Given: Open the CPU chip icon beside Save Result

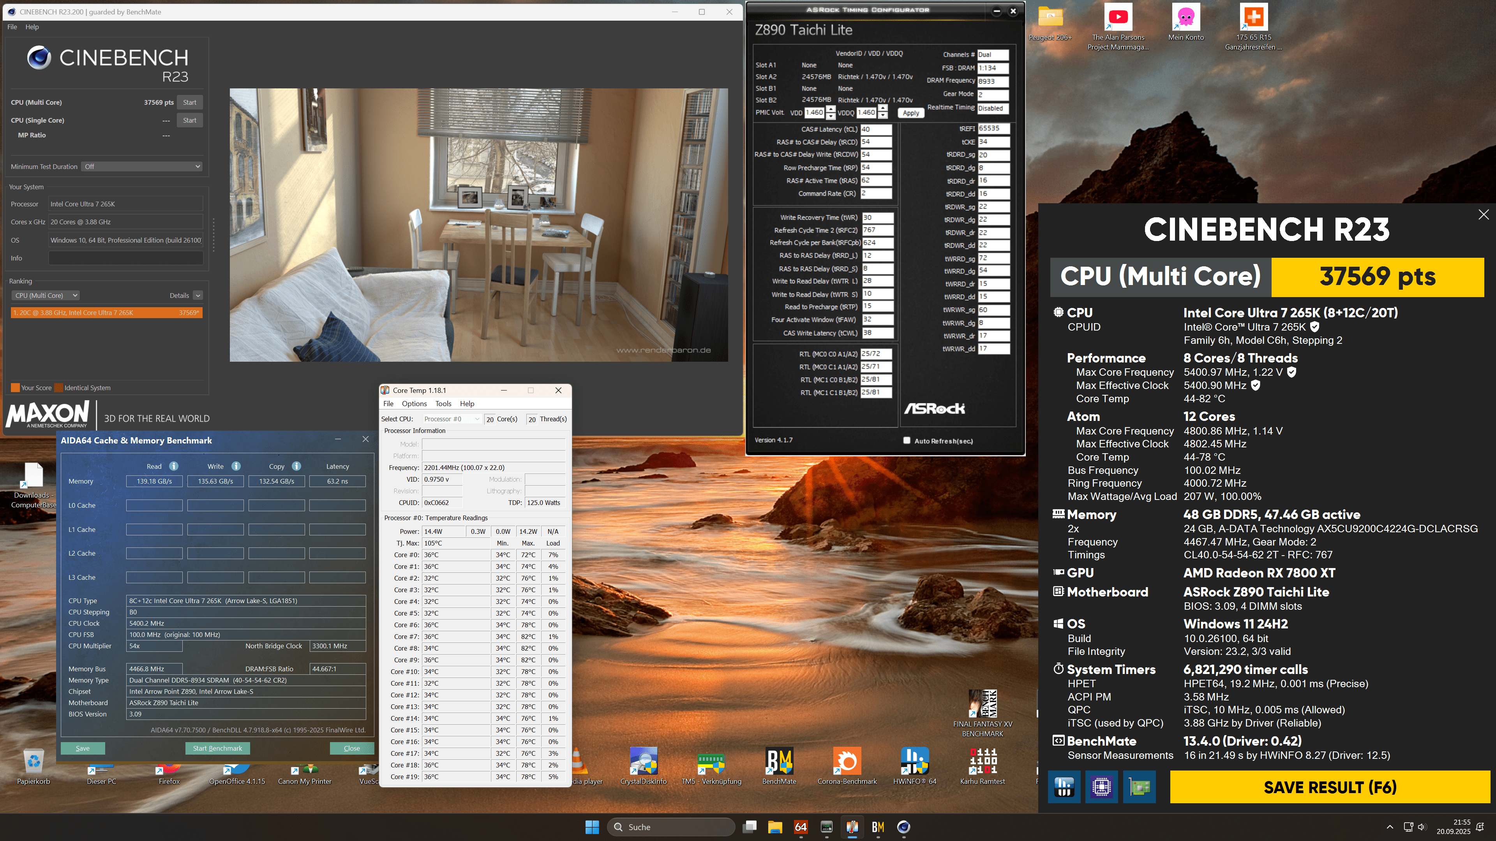Looking at the screenshot, I should pyautogui.click(x=1102, y=787).
